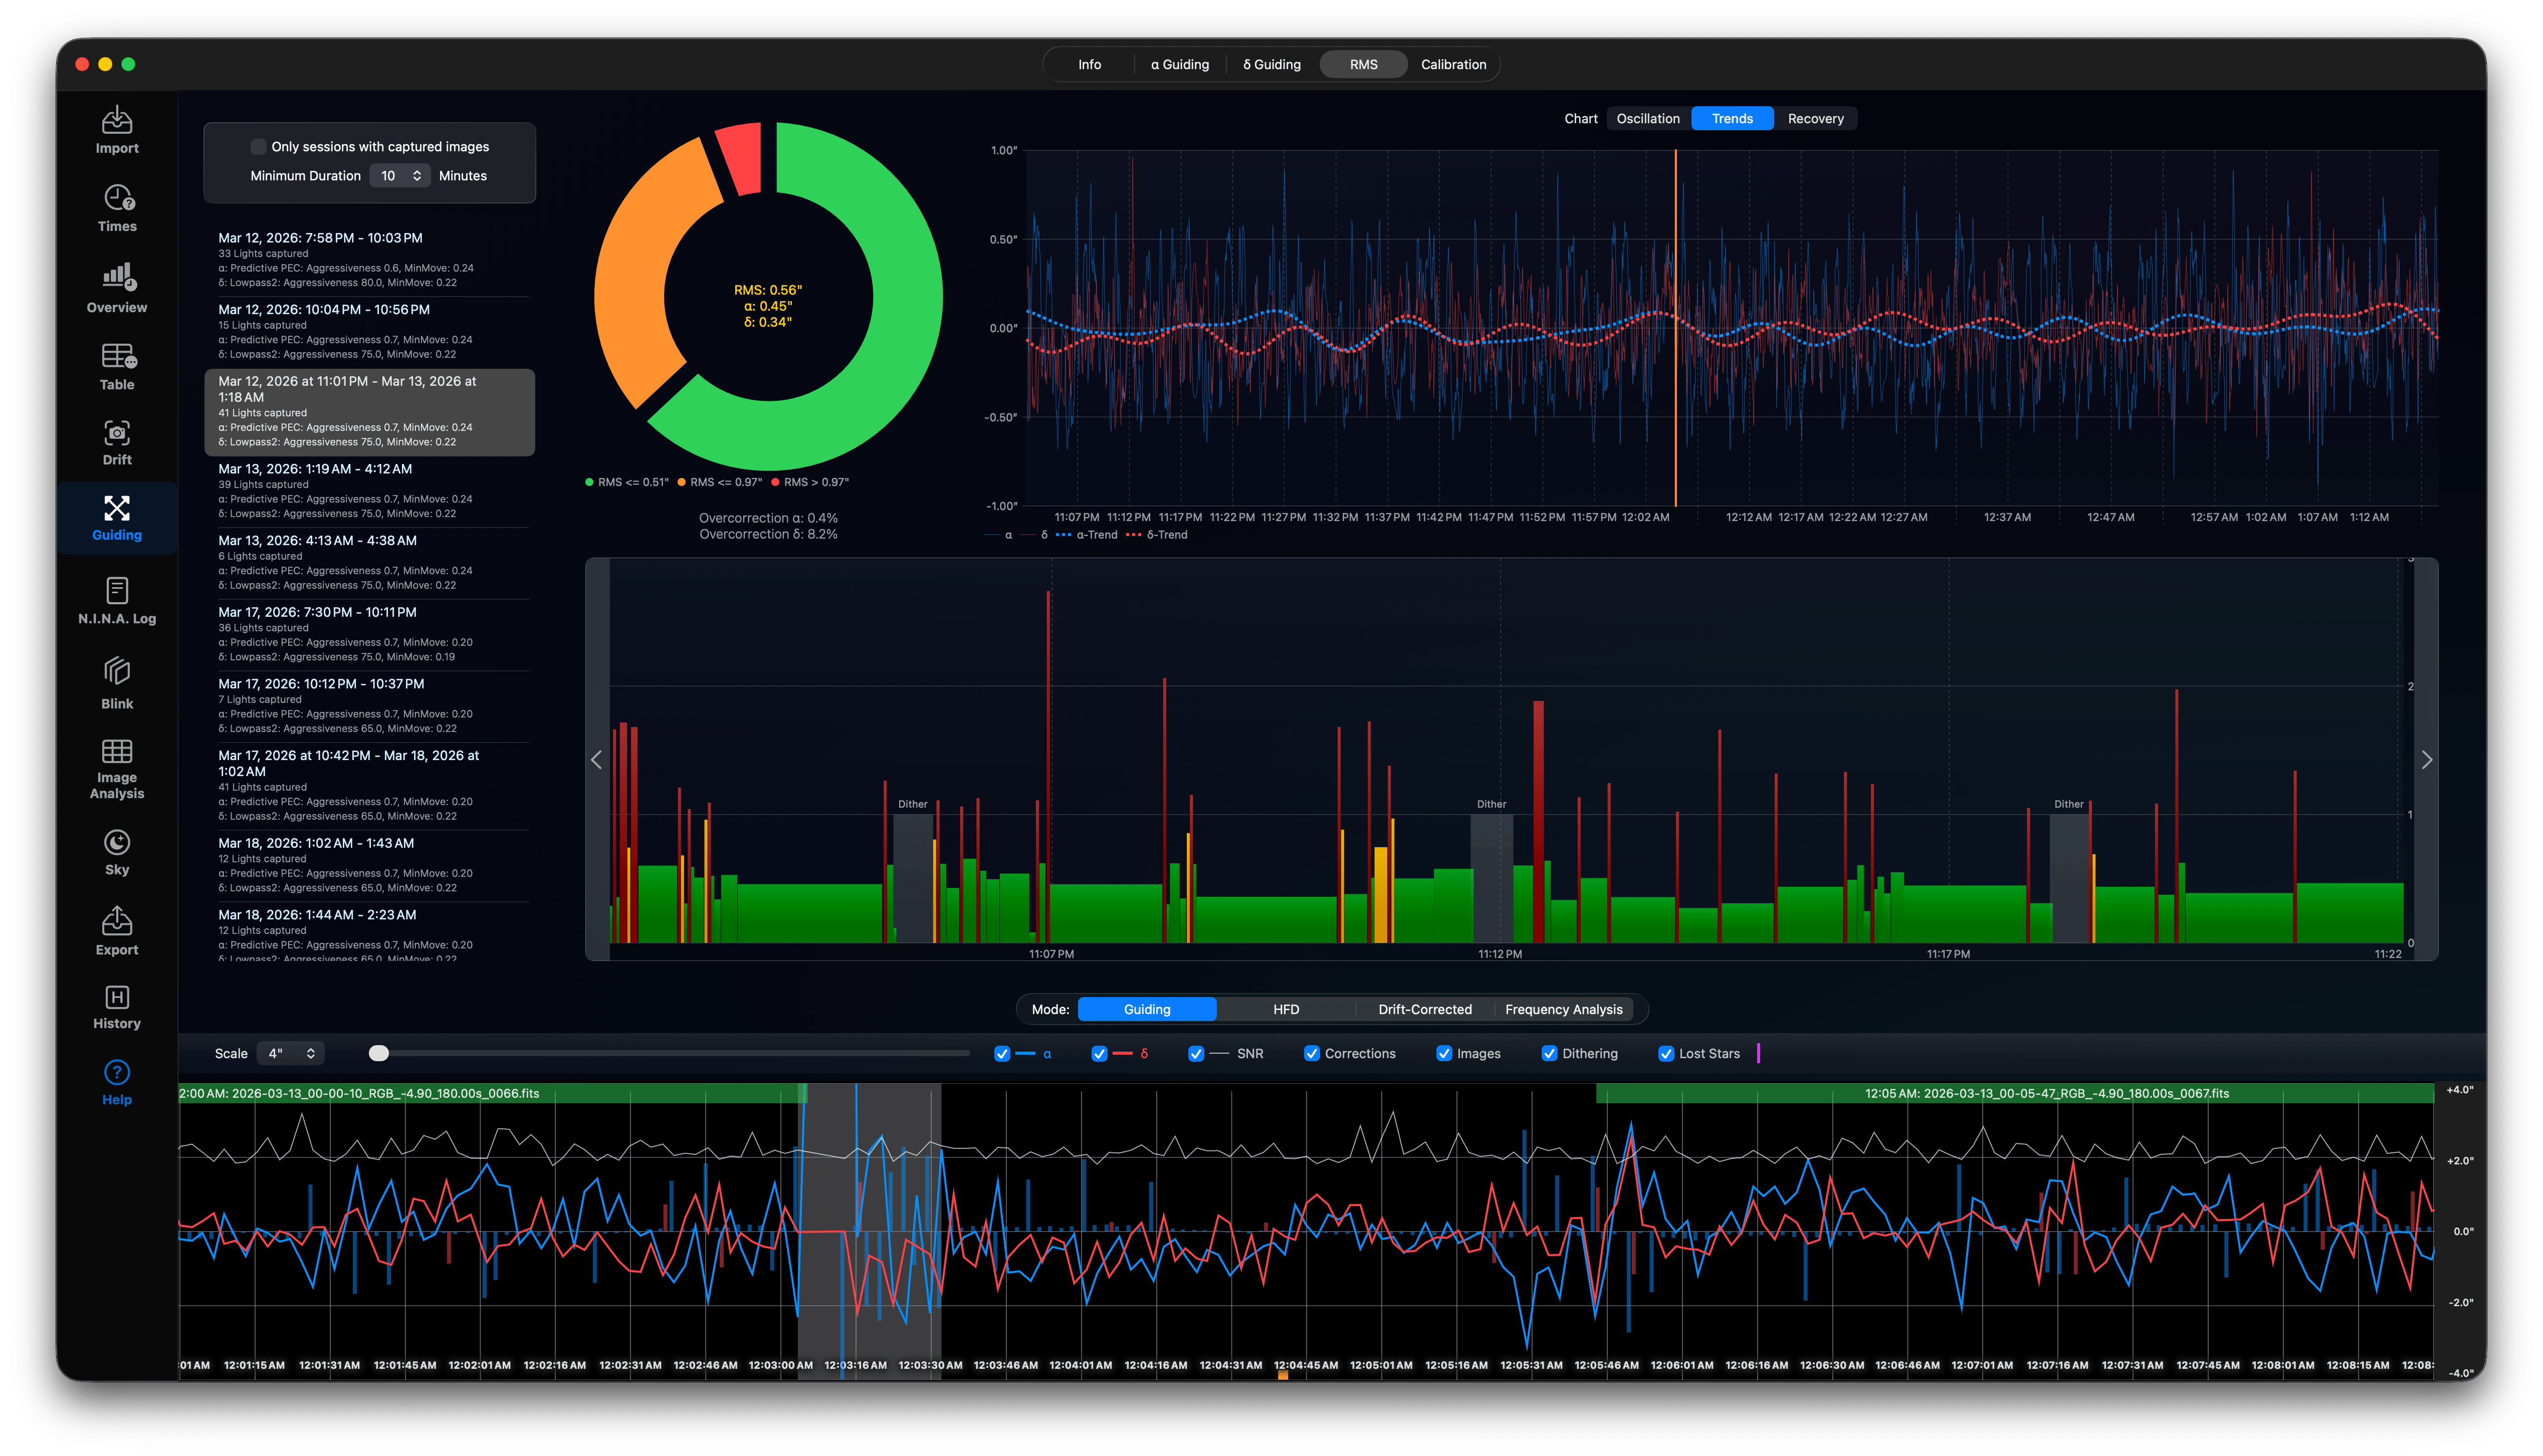Click the α-Trend legend entry

[1087, 535]
